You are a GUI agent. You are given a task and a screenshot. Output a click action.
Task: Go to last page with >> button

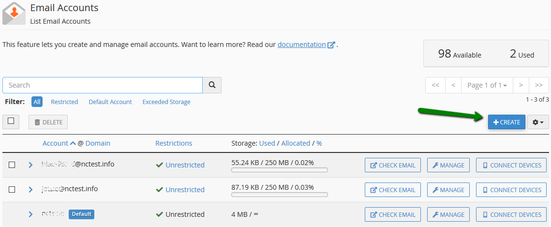(x=538, y=85)
